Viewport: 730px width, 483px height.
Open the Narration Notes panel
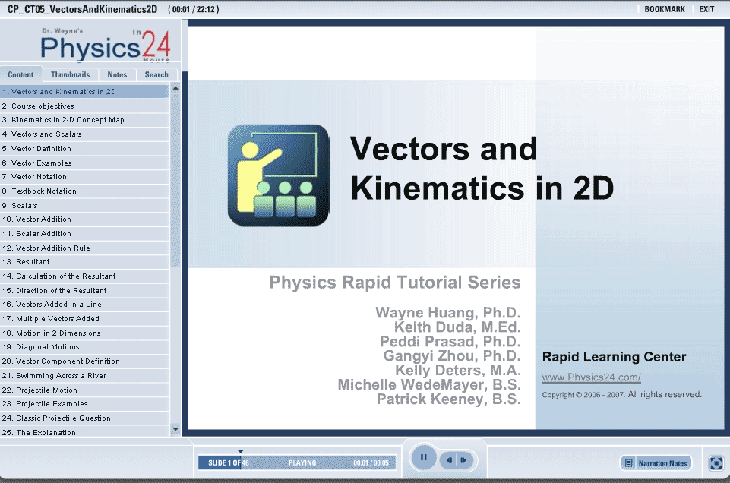pos(656,462)
